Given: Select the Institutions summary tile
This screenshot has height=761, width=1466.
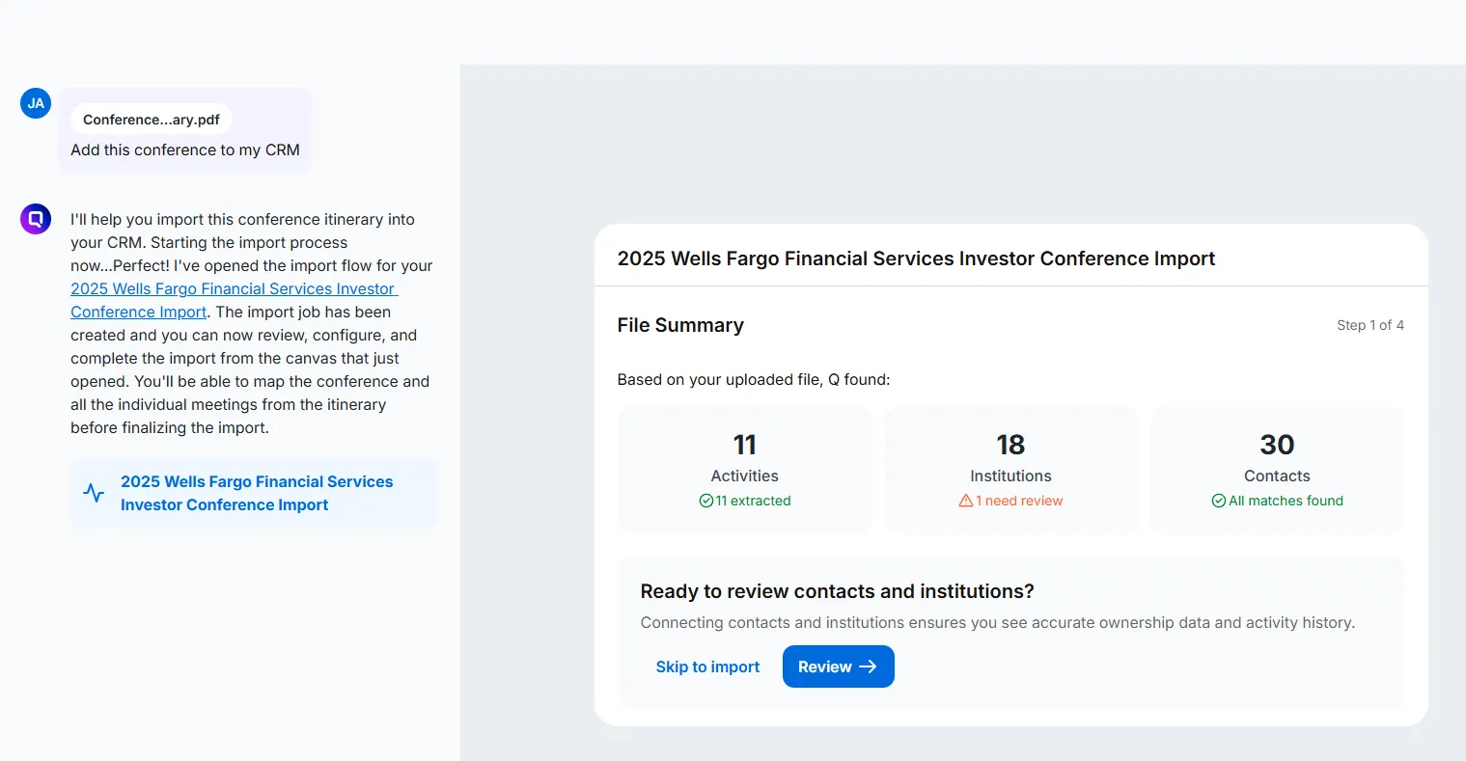Looking at the screenshot, I should click(x=1010, y=470).
